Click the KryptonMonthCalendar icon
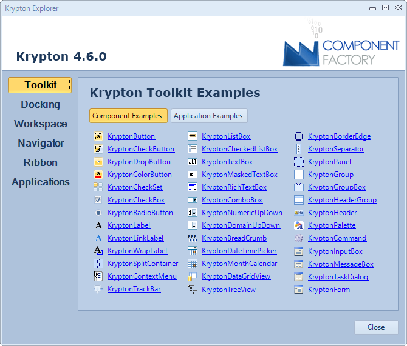The width and height of the screenshot is (407, 346). click(193, 264)
